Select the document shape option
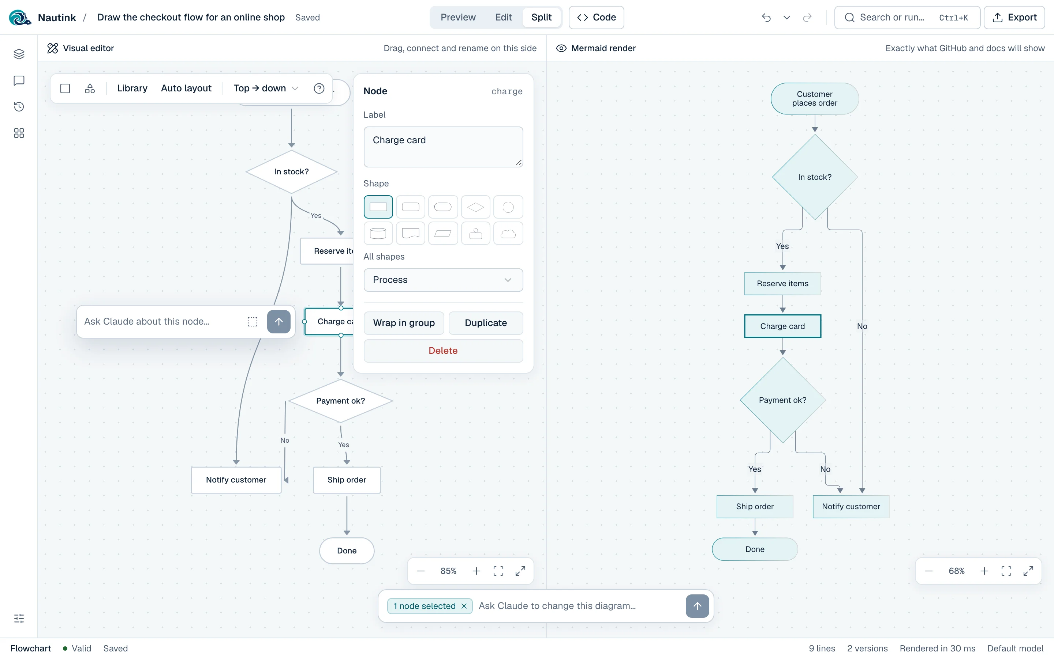The width and height of the screenshot is (1054, 658). point(410,234)
